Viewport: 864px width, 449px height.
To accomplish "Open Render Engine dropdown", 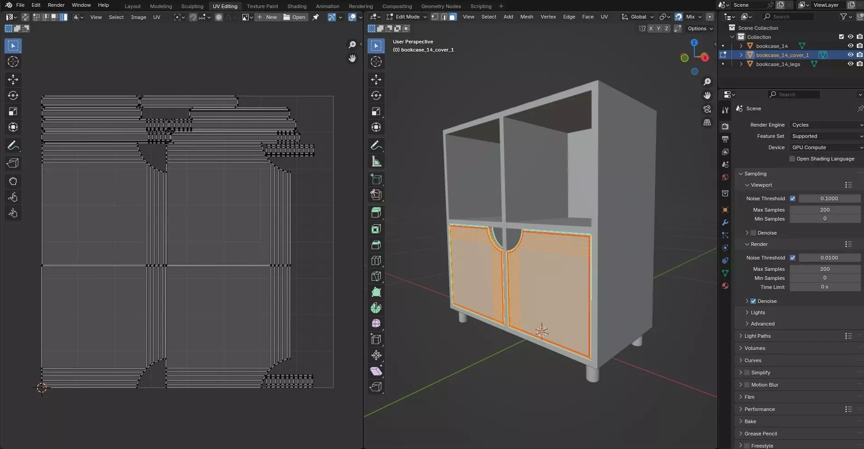I will [x=826, y=125].
